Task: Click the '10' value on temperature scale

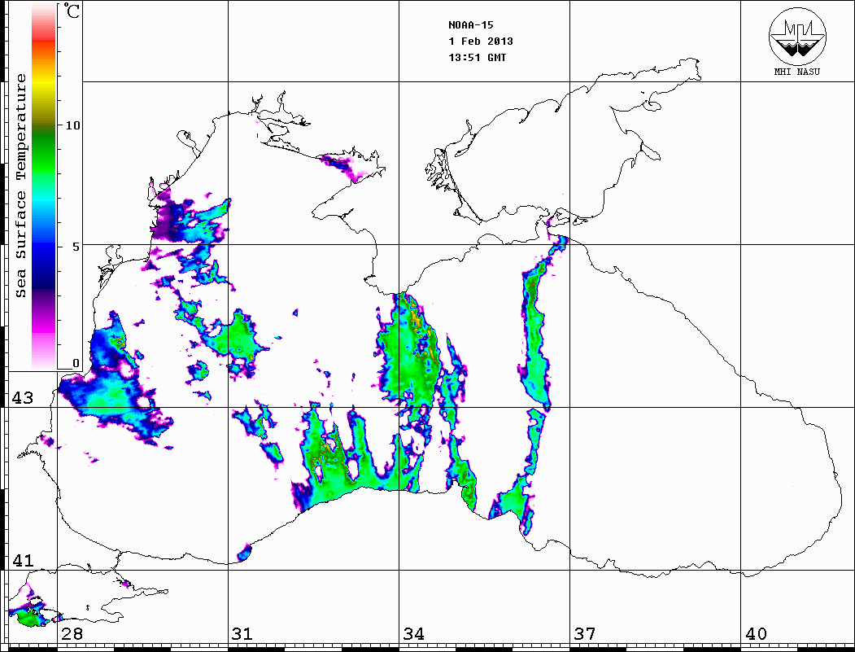Action: tap(72, 125)
